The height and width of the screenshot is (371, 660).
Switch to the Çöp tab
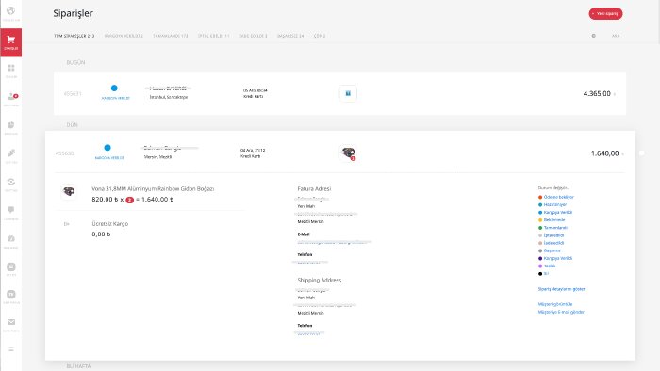click(x=320, y=36)
